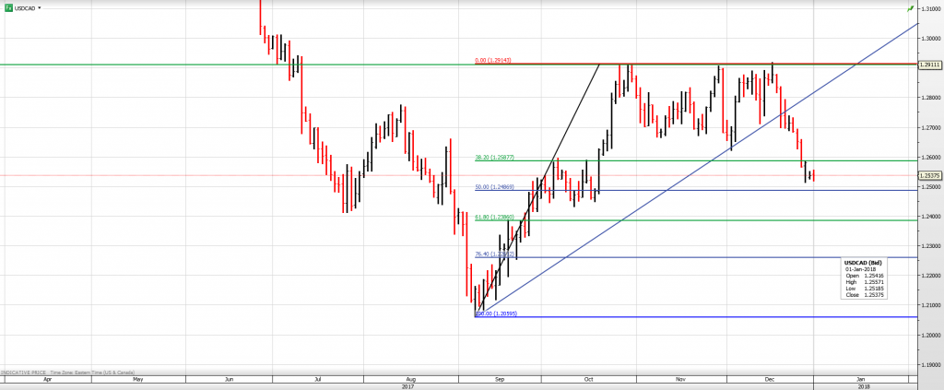
Task: Click the green chart icon top right
Action: point(911,7)
